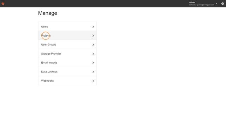The image size is (226, 133).
Task: Click chevron arrow in Email Imports row
Action: [93, 63]
